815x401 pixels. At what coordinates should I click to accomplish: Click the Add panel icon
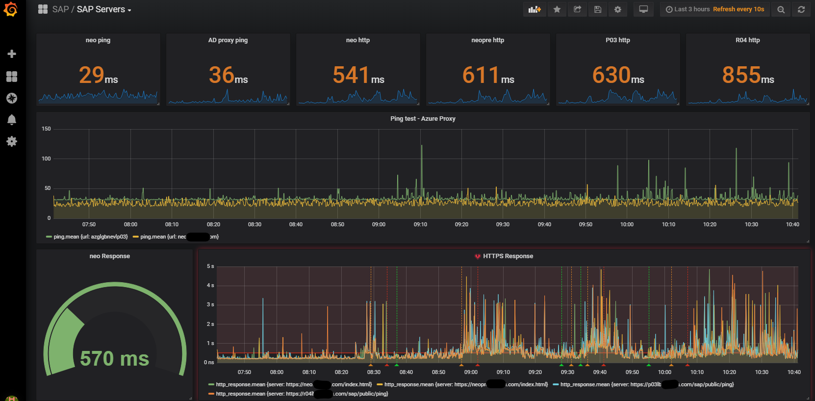535,9
